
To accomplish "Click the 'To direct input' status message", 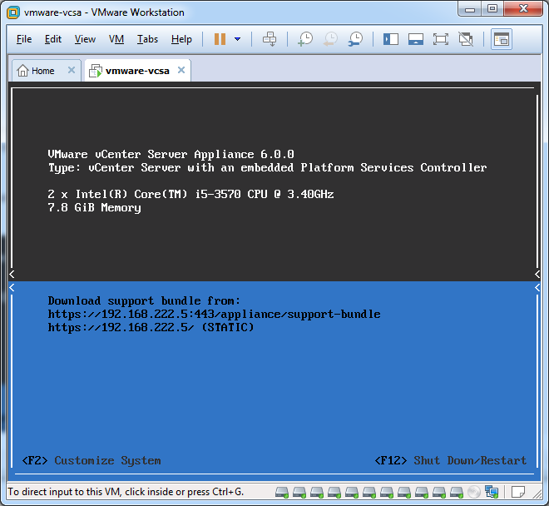I will click(x=126, y=492).
